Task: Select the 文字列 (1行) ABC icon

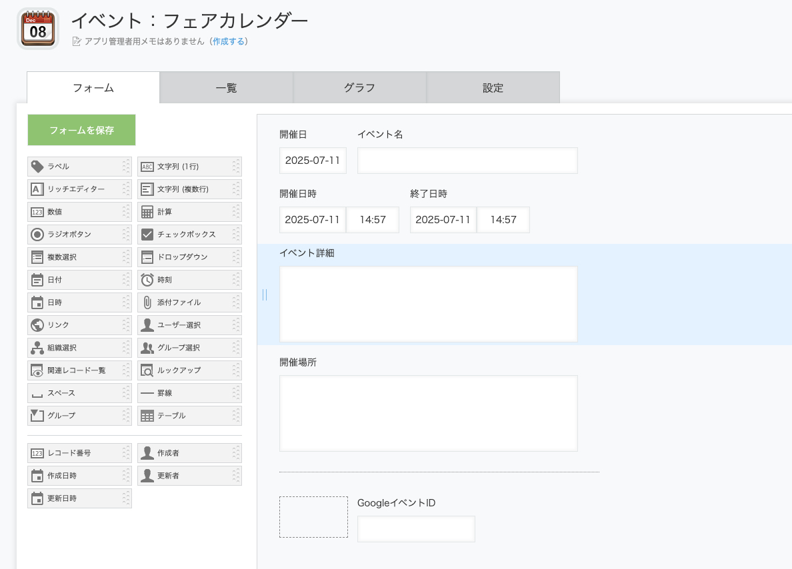Action: 147,167
